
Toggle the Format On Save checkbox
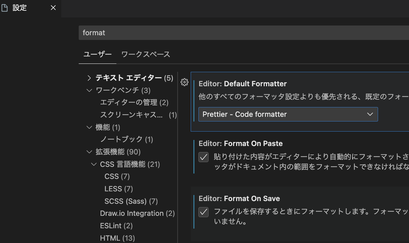pos(203,212)
